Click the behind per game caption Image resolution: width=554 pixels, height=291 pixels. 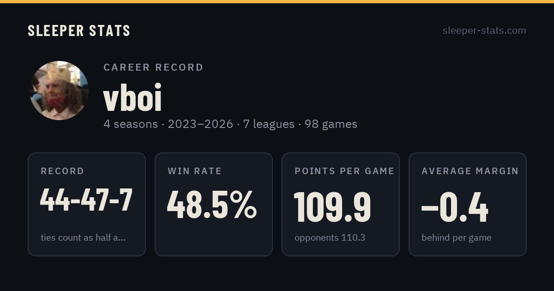pyautogui.click(x=457, y=238)
